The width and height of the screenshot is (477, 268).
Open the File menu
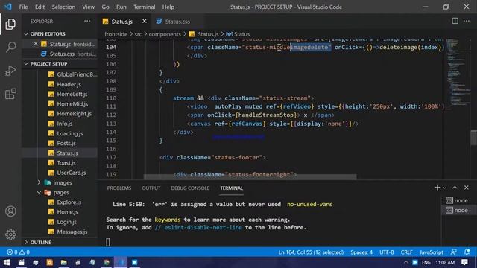click(x=23, y=7)
